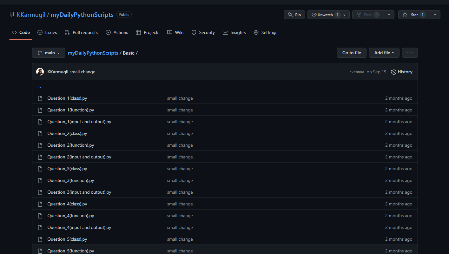The height and width of the screenshot is (254, 449).
Task: Go to myDailyPythonScripts in the breadcrumb path
Action: tap(93, 53)
